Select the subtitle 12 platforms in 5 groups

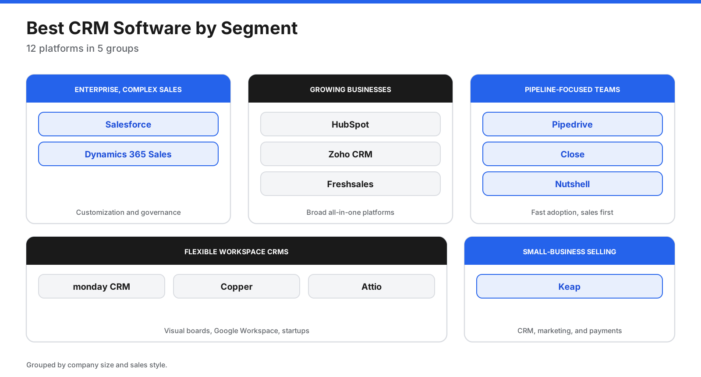click(x=82, y=48)
